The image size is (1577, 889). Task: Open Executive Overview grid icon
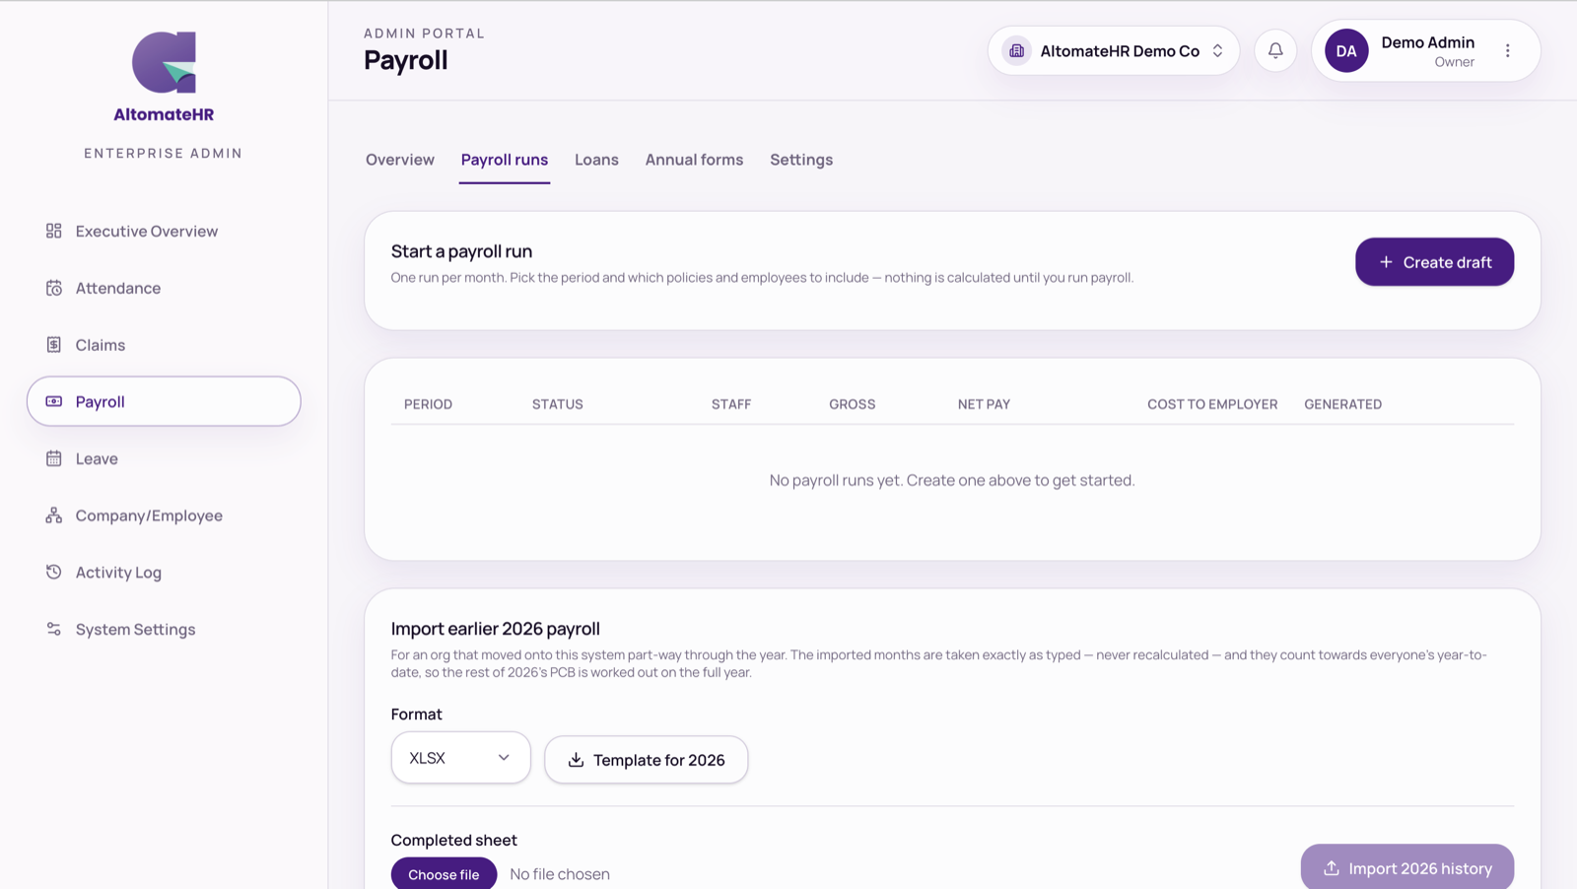tap(54, 231)
